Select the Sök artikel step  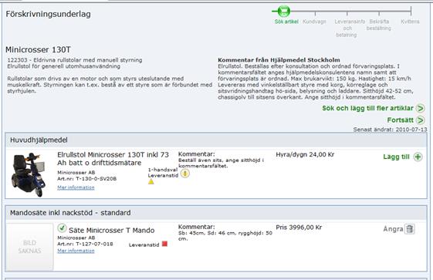(286, 22)
